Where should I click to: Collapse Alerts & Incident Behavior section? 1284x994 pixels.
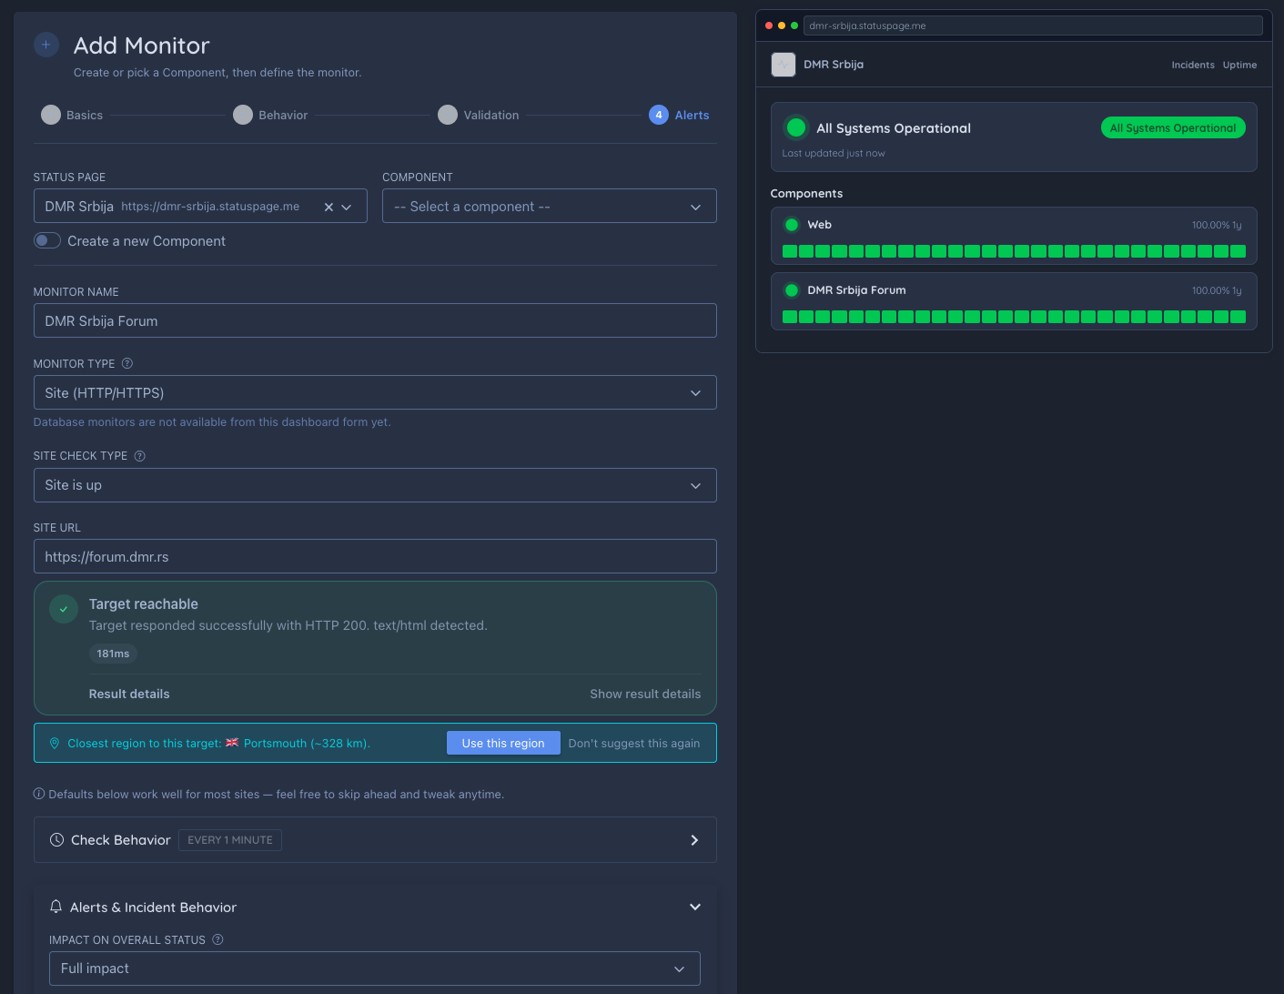[695, 907]
